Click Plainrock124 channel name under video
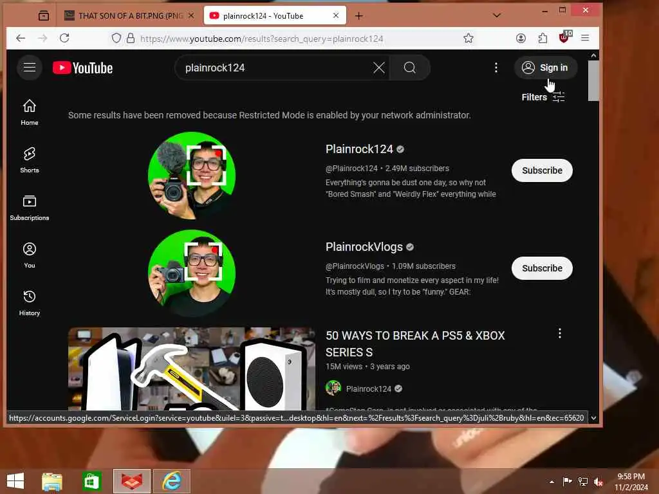The height and width of the screenshot is (494, 659). pyautogui.click(x=369, y=389)
